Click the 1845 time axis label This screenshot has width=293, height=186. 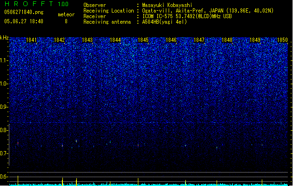point(143,40)
